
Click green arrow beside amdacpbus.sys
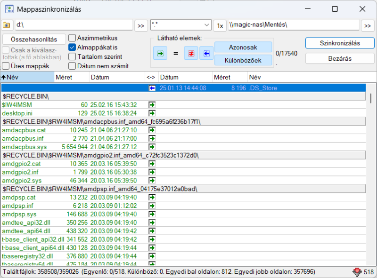[x=152, y=147]
